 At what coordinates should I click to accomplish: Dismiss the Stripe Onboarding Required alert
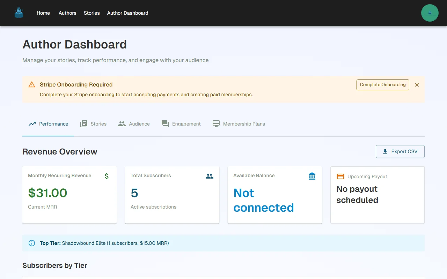[x=417, y=84]
